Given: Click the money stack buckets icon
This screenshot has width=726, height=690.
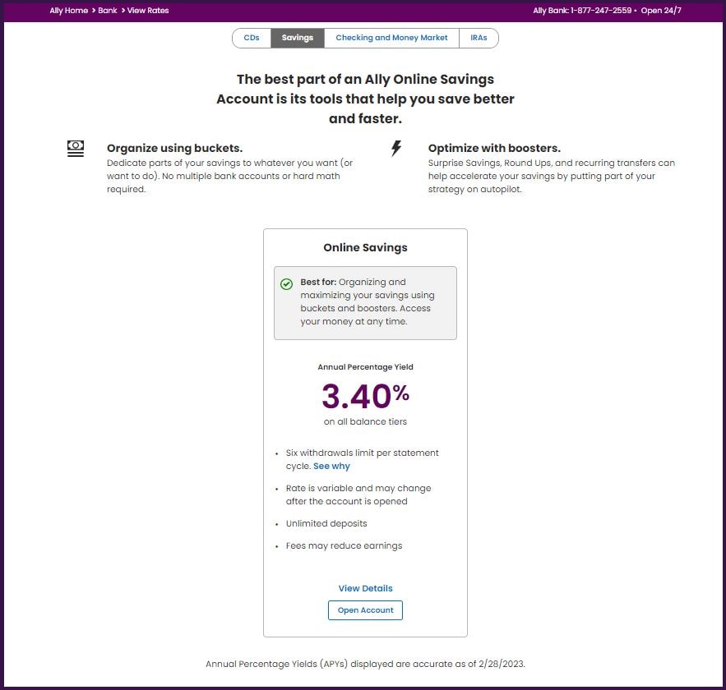Looking at the screenshot, I should pyautogui.click(x=76, y=148).
